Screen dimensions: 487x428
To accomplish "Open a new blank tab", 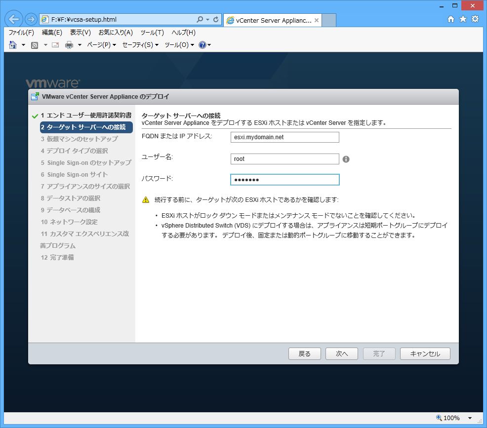I will click(x=329, y=20).
